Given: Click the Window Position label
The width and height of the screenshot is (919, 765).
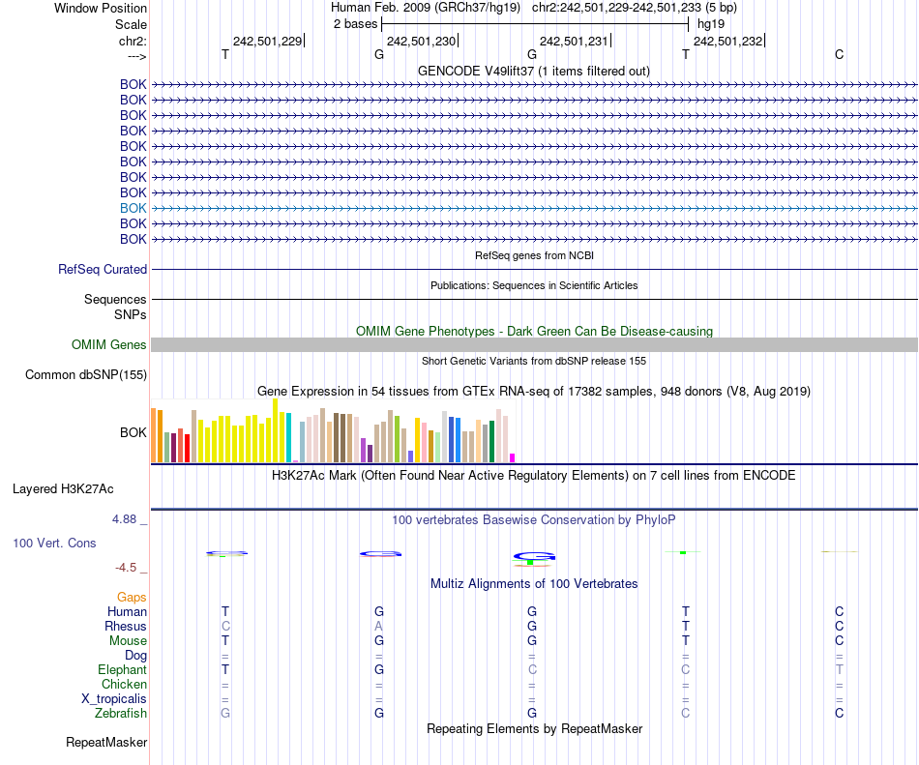Looking at the screenshot, I should pyautogui.click(x=101, y=8).
